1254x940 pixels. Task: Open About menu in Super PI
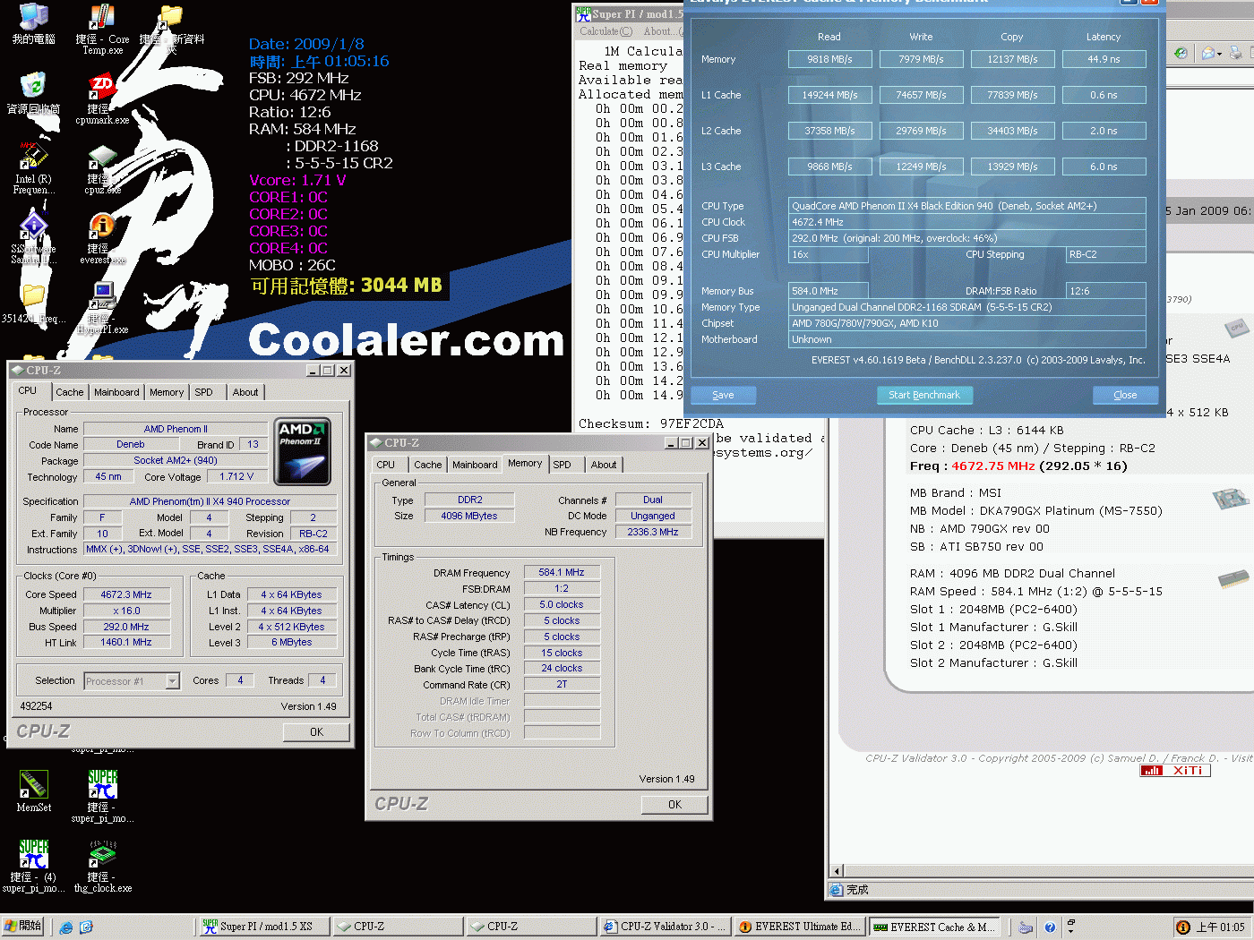coord(663,31)
